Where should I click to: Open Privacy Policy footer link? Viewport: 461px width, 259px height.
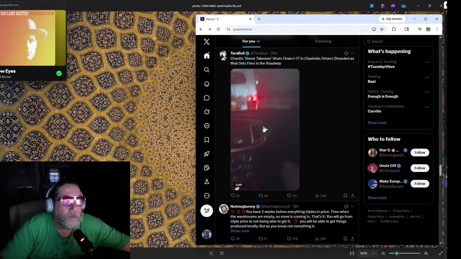pos(401,211)
